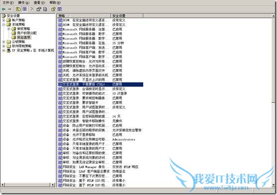Click the 仅发送 NTLM 响应 setting value
Screen dimensions: 277x195
point(125,167)
